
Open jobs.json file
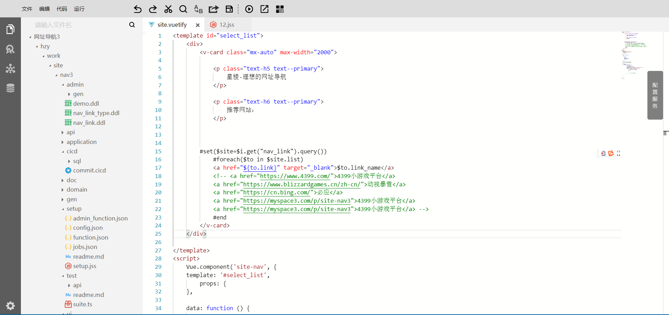[85, 247]
